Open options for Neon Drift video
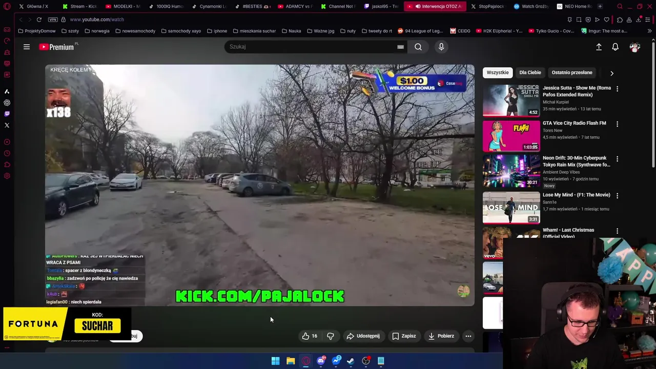Viewport: 656px width, 369px height. coord(617,159)
